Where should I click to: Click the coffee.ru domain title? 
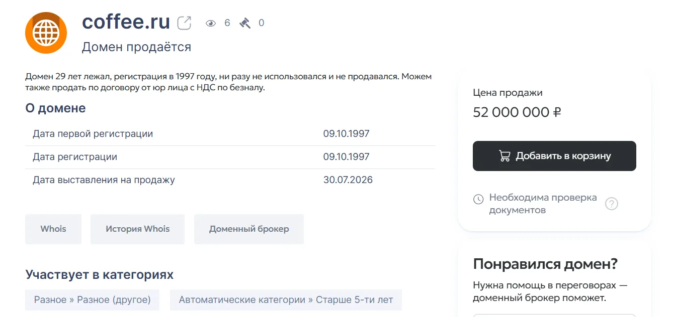(x=126, y=22)
